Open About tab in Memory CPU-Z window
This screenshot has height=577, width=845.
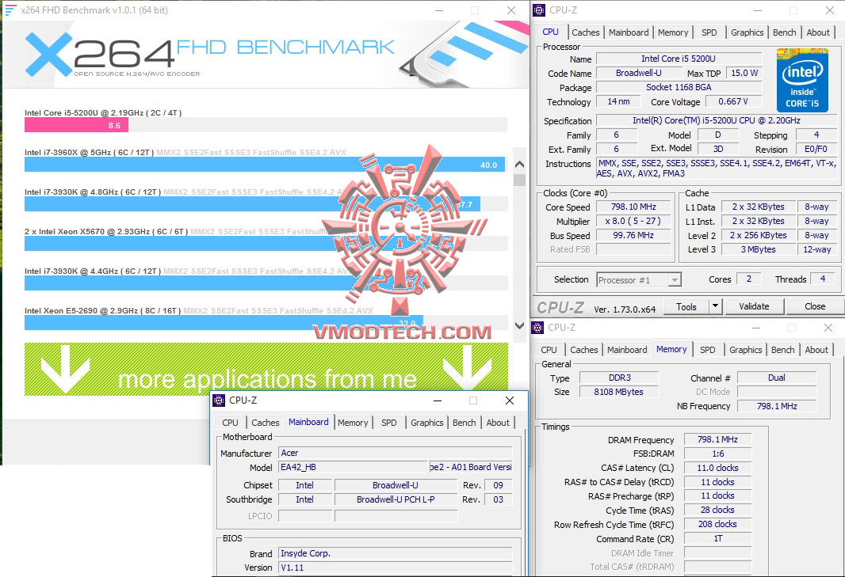click(816, 350)
